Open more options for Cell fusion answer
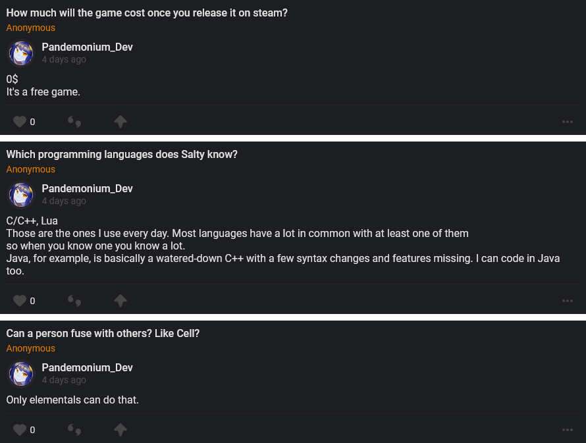This screenshot has width=586, height=443. pos(568,430)
